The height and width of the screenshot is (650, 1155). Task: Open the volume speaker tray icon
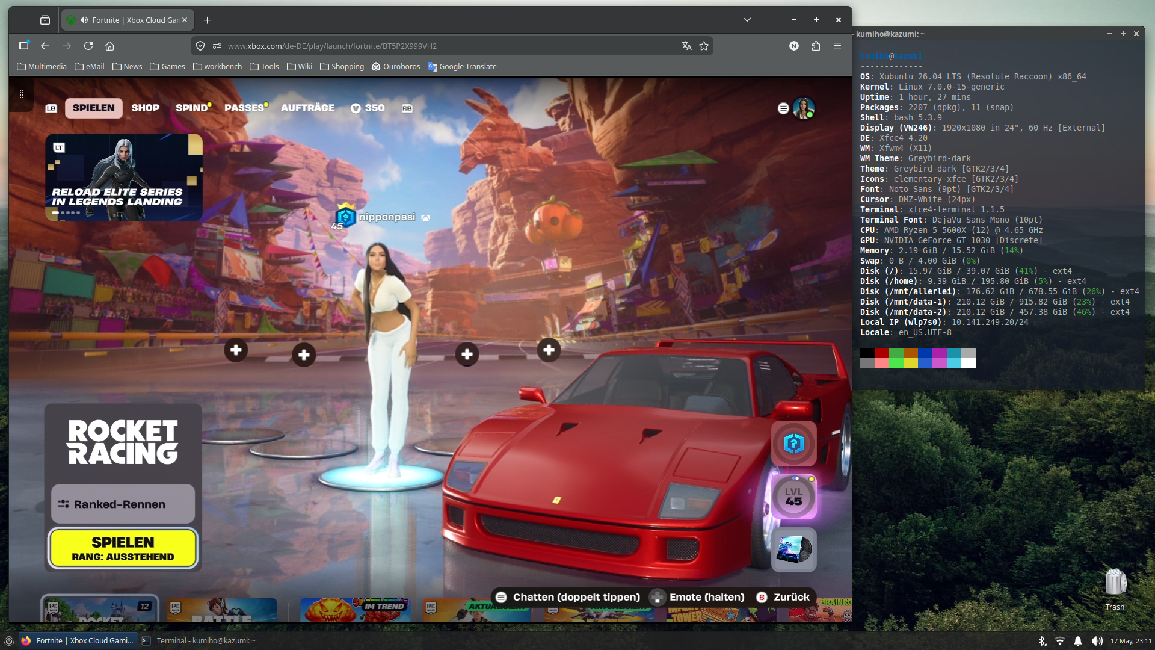pyautogui.click(x=1097, y=641)
